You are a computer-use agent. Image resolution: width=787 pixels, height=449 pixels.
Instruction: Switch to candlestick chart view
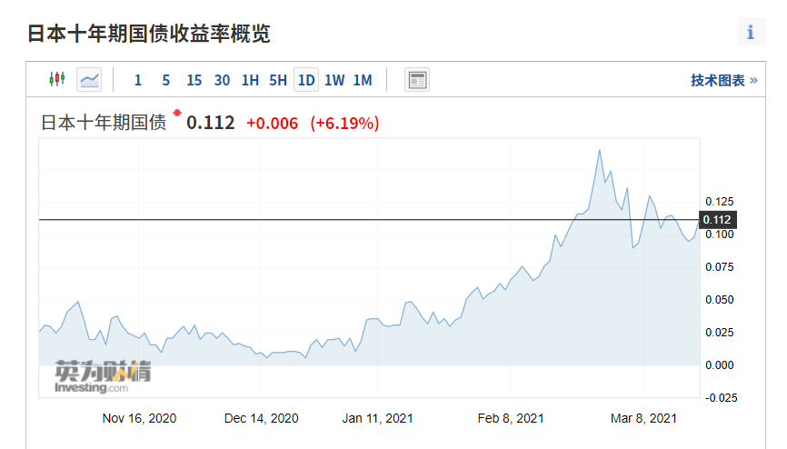tap(57, 80)
